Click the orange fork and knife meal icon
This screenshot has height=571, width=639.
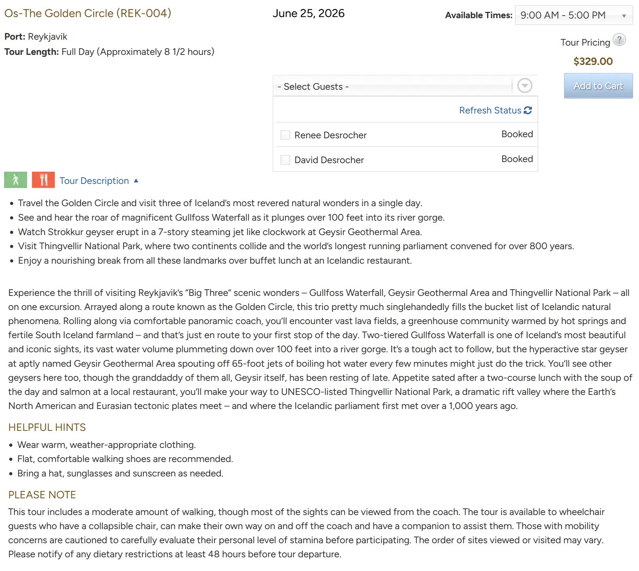pyautogui.click(x=43, y=180)
